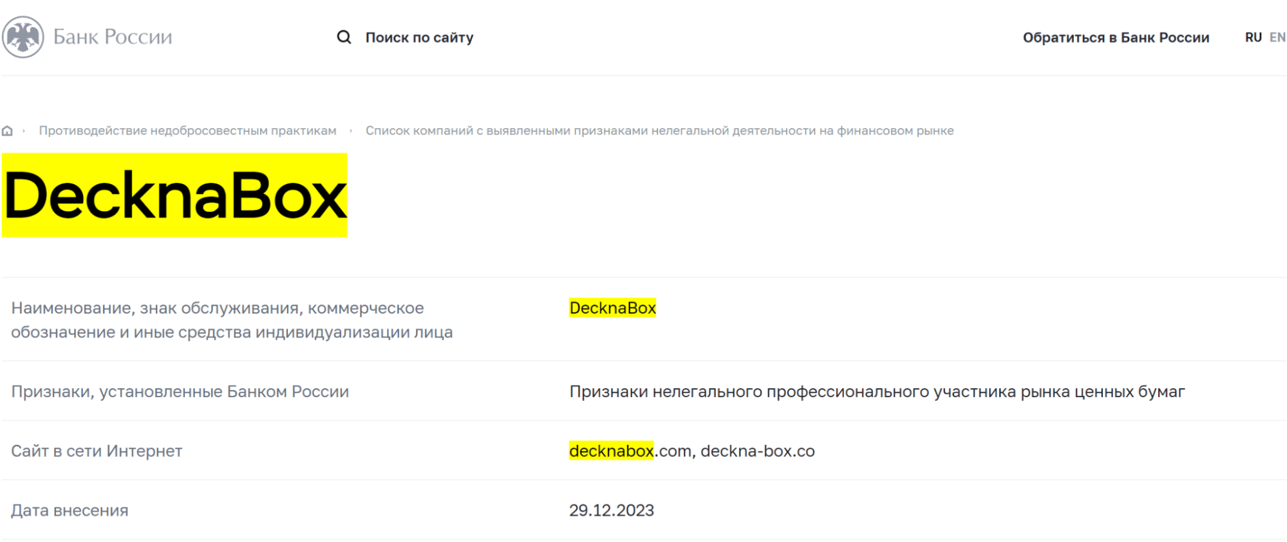Open site search via magnifier icon
The image size is (1287, 542).
344,37
